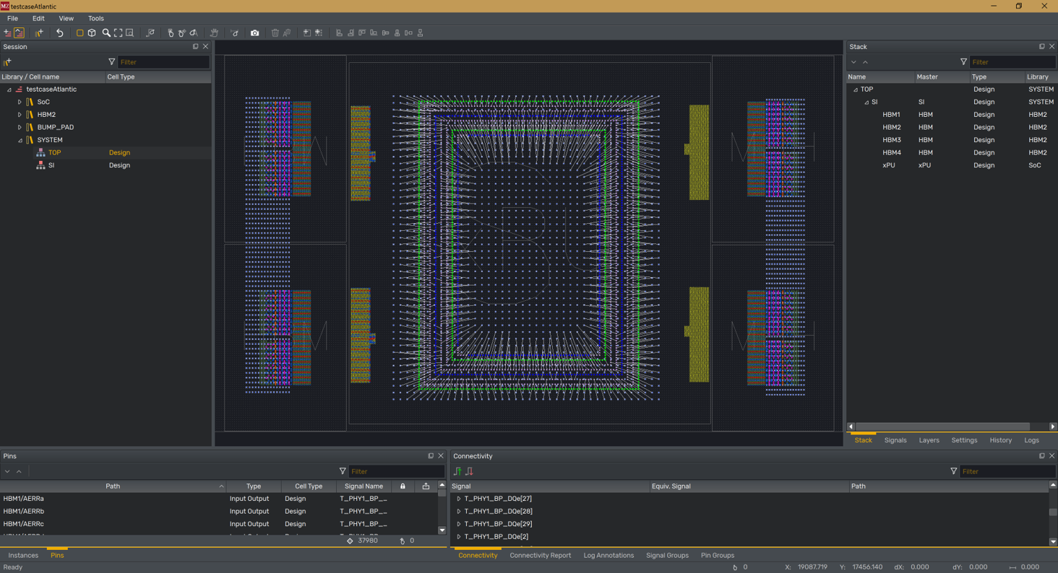The height and width of the screenshot is (573, 1058).
Task: Take a screenshot with camera icon
Action: click(255, 33)
